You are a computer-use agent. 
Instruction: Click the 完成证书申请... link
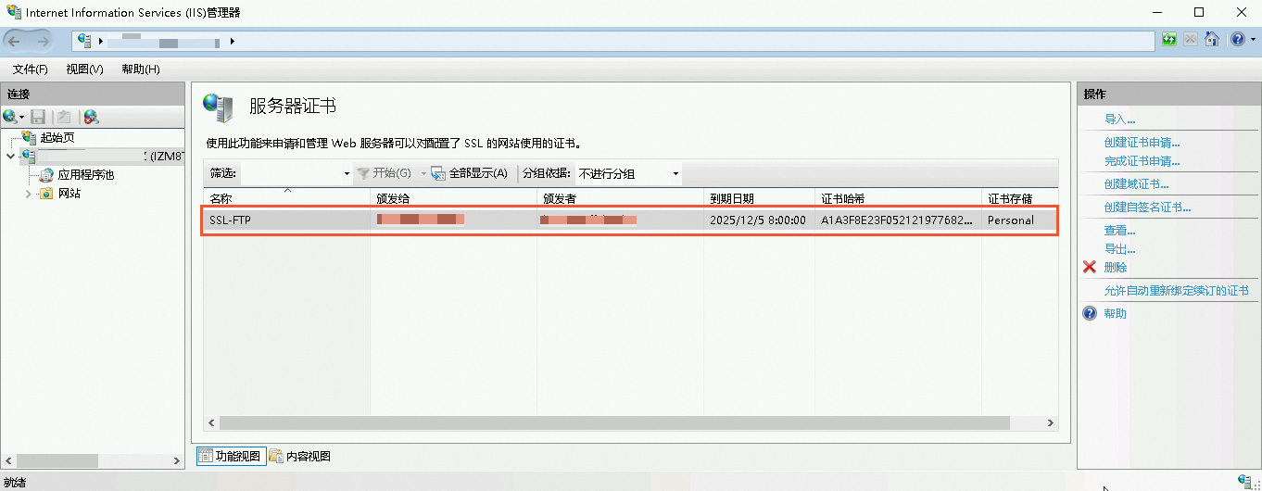[1142, 161]
